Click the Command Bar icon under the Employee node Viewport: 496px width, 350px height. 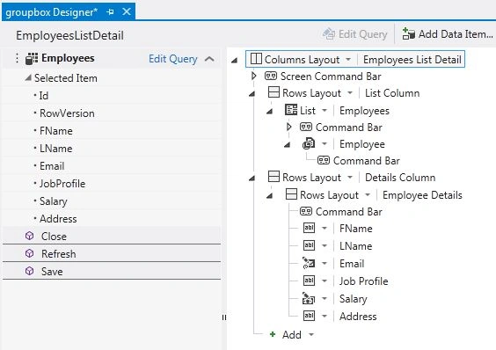[x=324, y=160]
